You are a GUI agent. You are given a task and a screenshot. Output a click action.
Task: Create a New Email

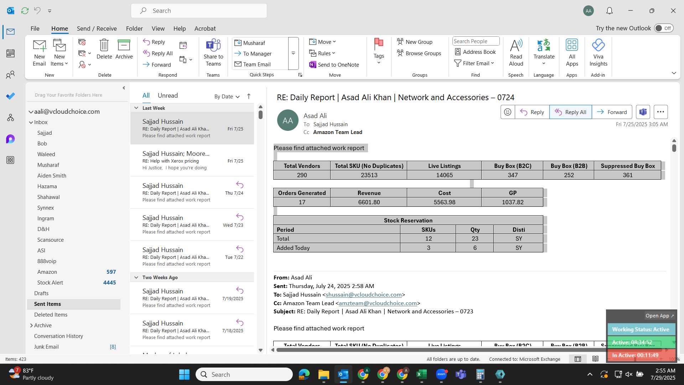(39, 53)
